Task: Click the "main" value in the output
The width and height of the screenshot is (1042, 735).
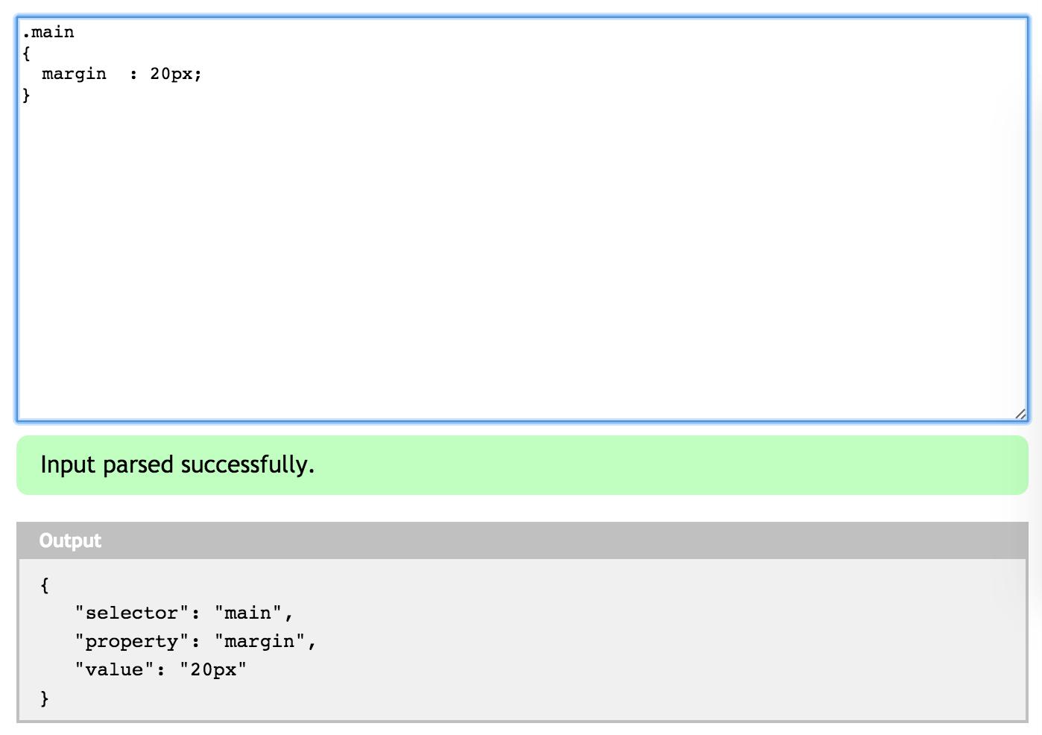Action: [x=248, y=613]
